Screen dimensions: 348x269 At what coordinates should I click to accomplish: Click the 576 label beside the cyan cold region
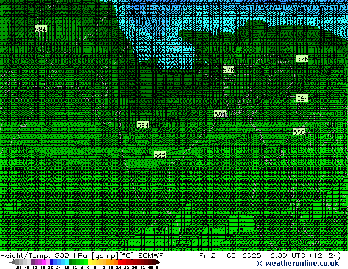pyautogui.click(x=228, y=70)
